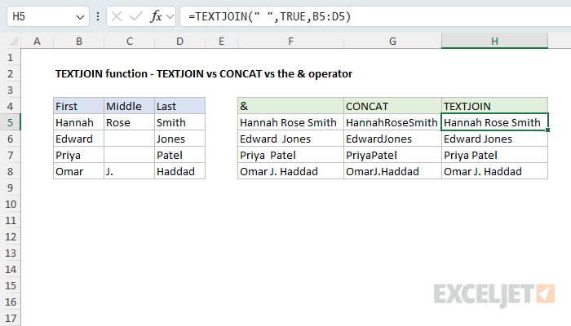Select row 1 header

(x=10, y=57)
